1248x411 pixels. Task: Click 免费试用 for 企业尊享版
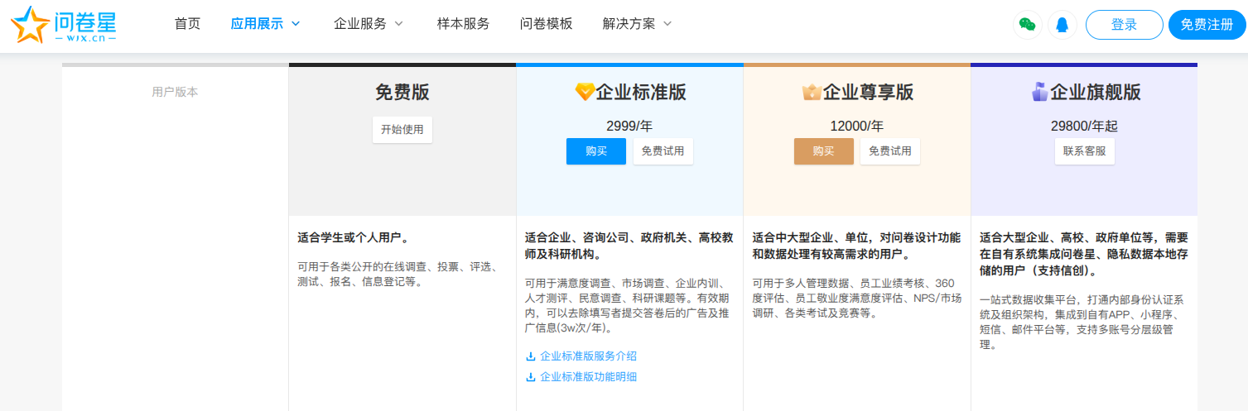tap(890, 151)
